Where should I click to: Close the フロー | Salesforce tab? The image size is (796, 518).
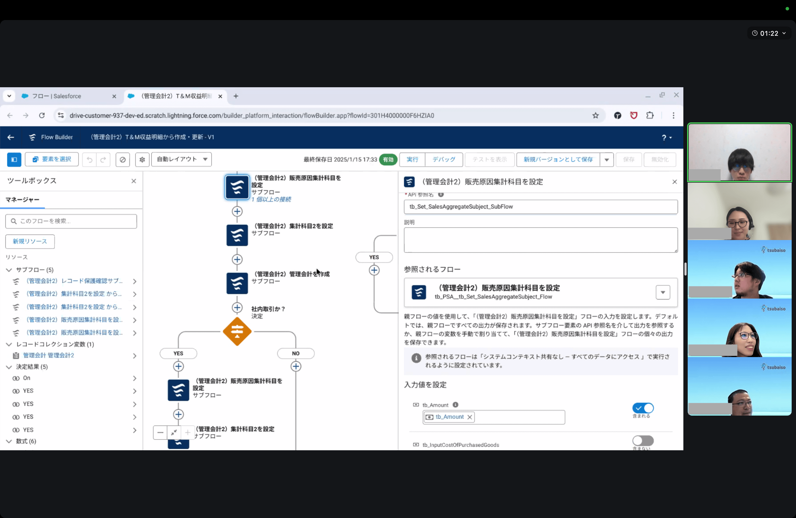click(x=114, y=96)
